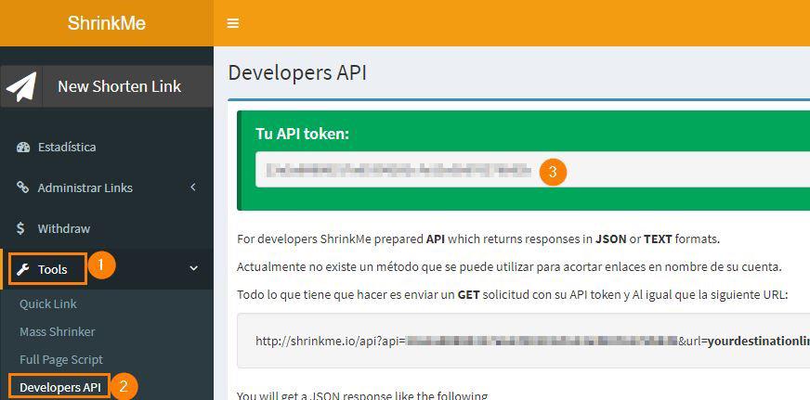This screenshot has height=400, width=810.
Task: Click the text 'For developers ShrinkMe prepared API'
Action: click(341, 239)
